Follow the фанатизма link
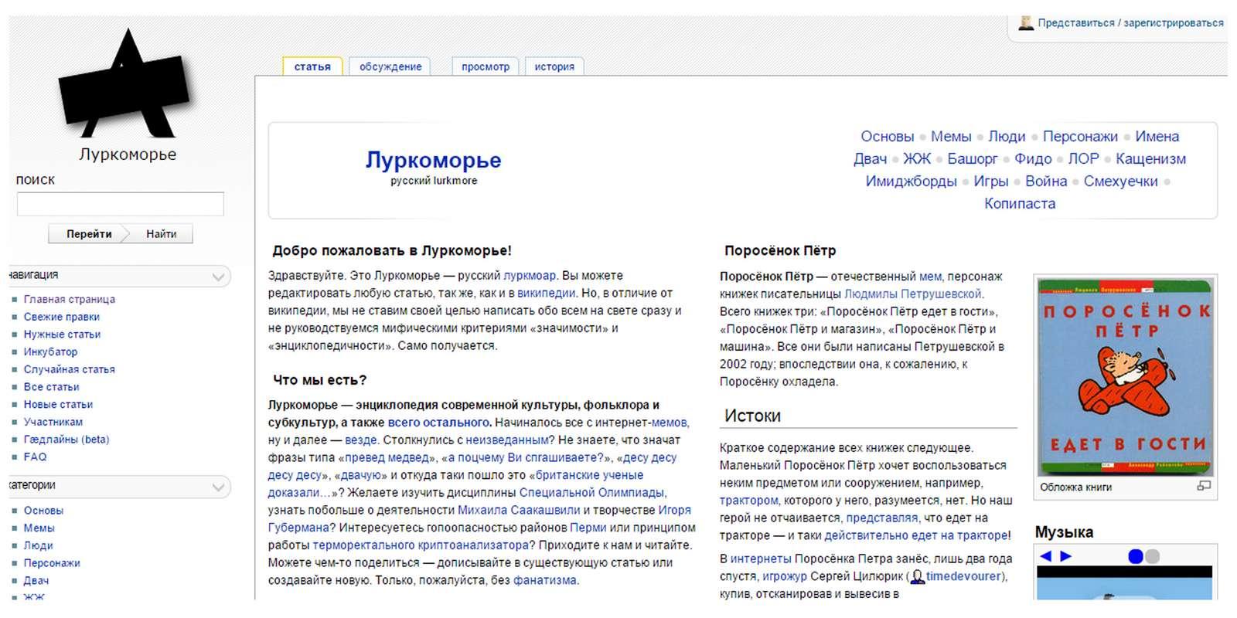1237x618 pixels. tap(544, 580)
